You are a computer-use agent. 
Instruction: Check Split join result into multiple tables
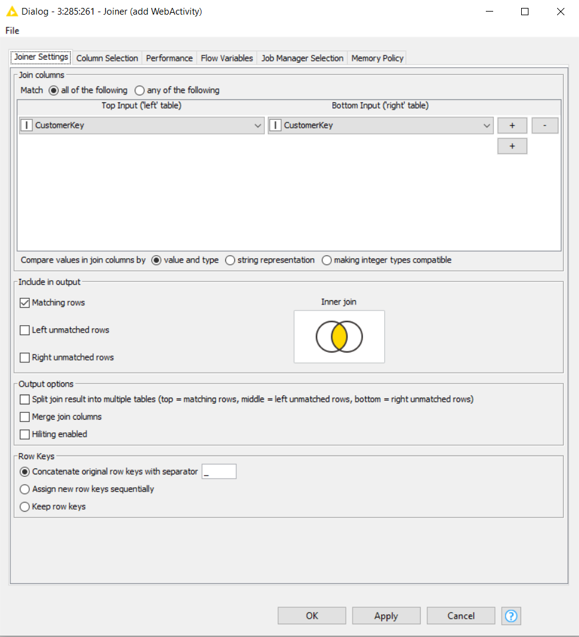[25, 399]
